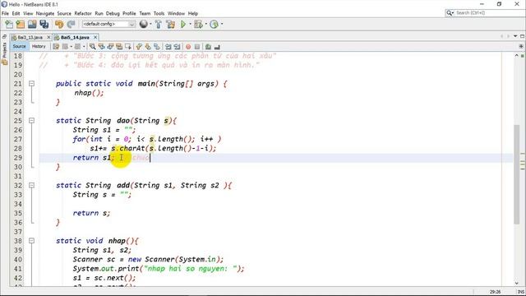Image resolution: width=526 pixels, height=296 pixels.
Task: Expand the browser globe dropdown arrow
Action: pos(150,24)
